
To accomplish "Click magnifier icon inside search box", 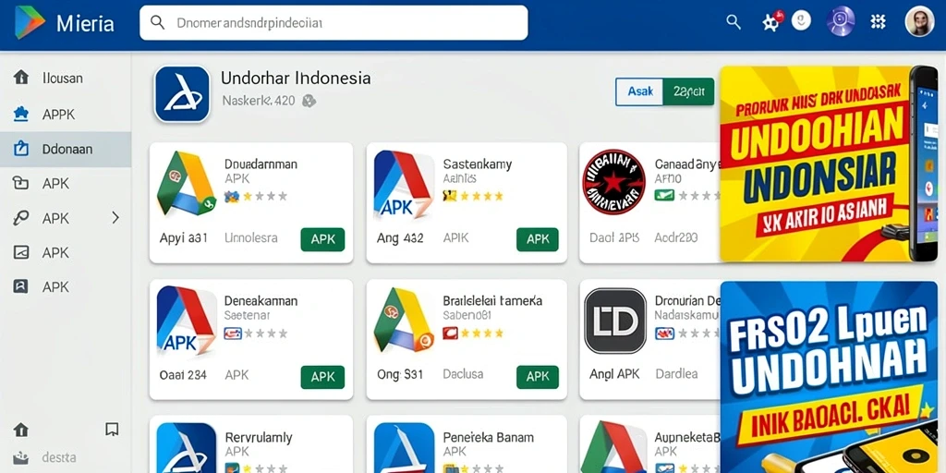I will (157, 23).
